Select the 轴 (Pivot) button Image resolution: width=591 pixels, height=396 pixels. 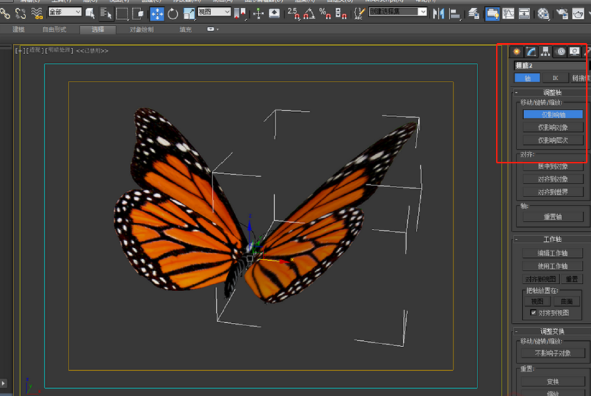pyautogui.click(x=528, y=78)
